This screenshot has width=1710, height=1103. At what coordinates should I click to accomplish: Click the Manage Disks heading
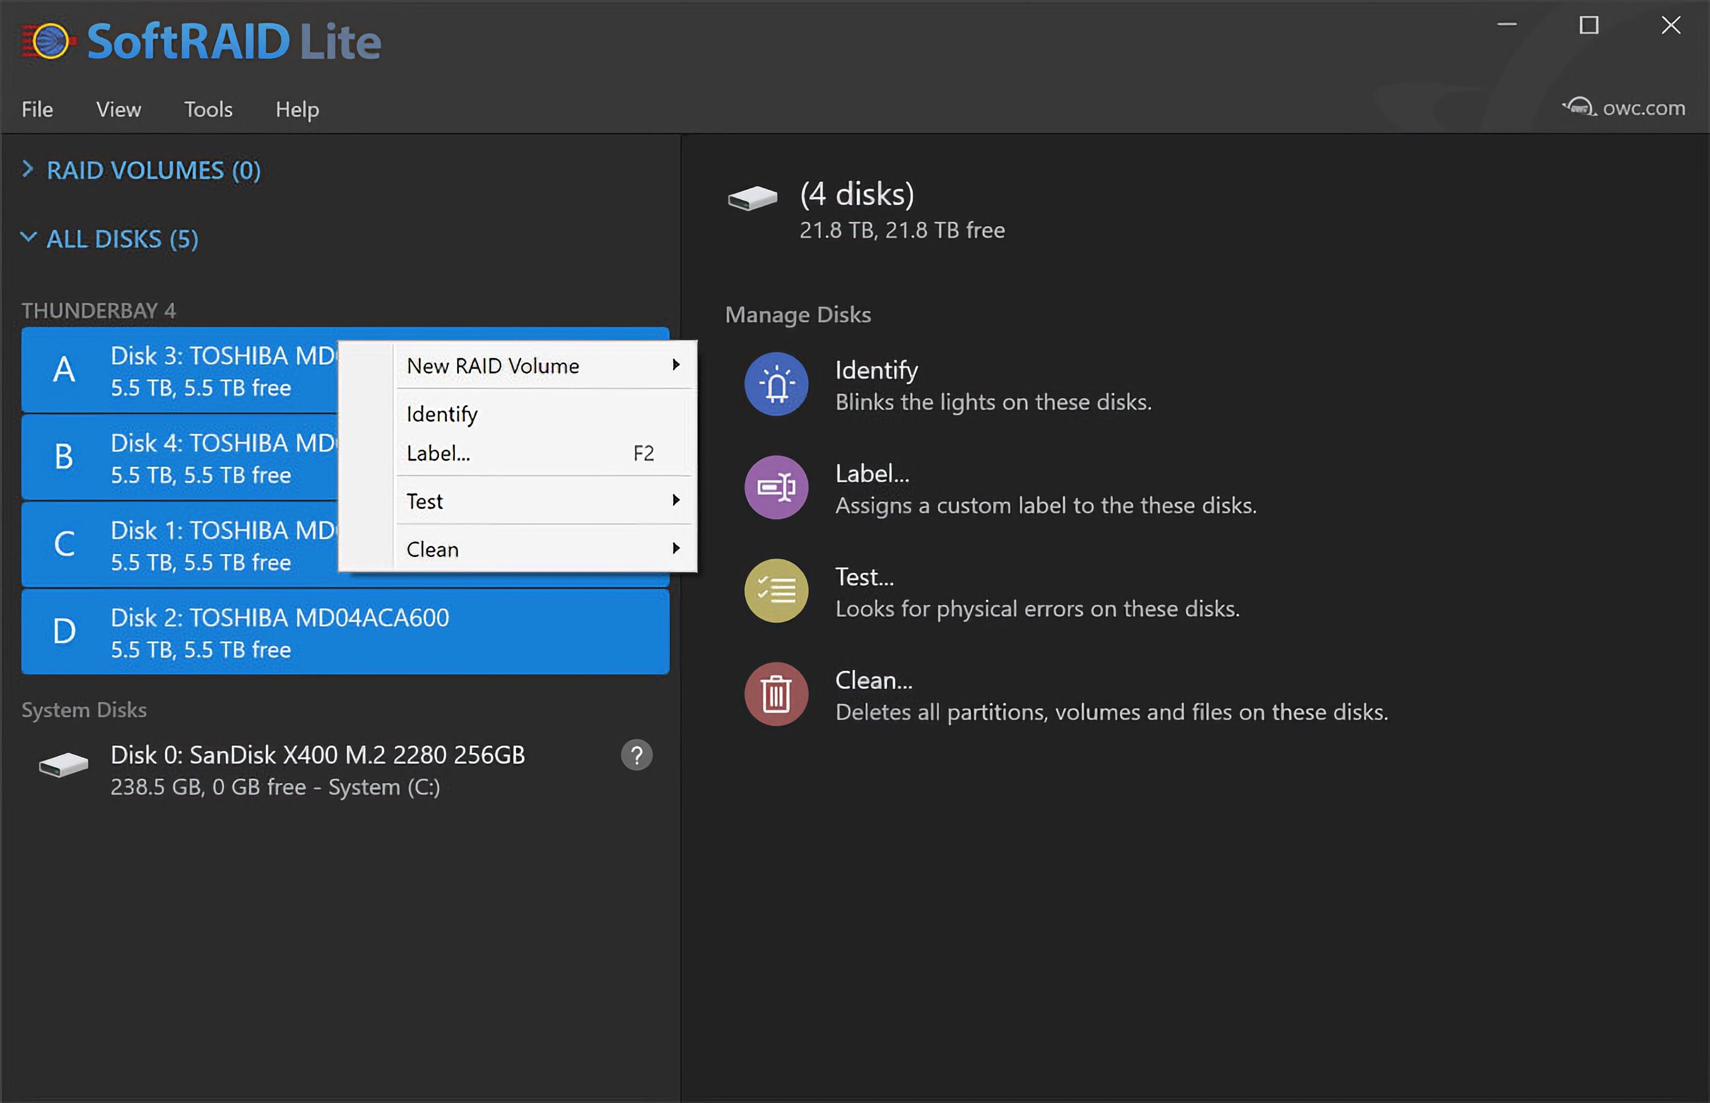tap(797, 315)
